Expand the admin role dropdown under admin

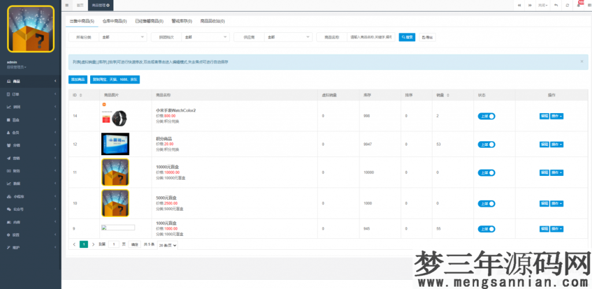pos(17,67)
